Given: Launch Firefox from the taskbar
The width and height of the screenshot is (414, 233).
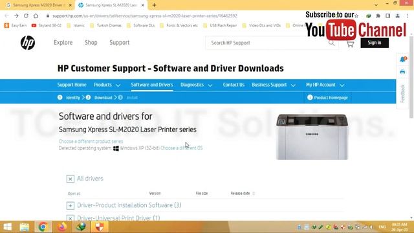Looking at the screenshot, I should (62, 227).
